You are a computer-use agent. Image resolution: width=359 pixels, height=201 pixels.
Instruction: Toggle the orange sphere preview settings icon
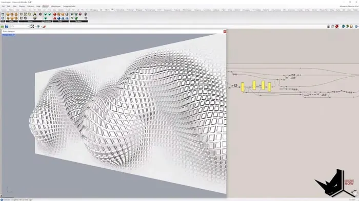tap(351, 27)
